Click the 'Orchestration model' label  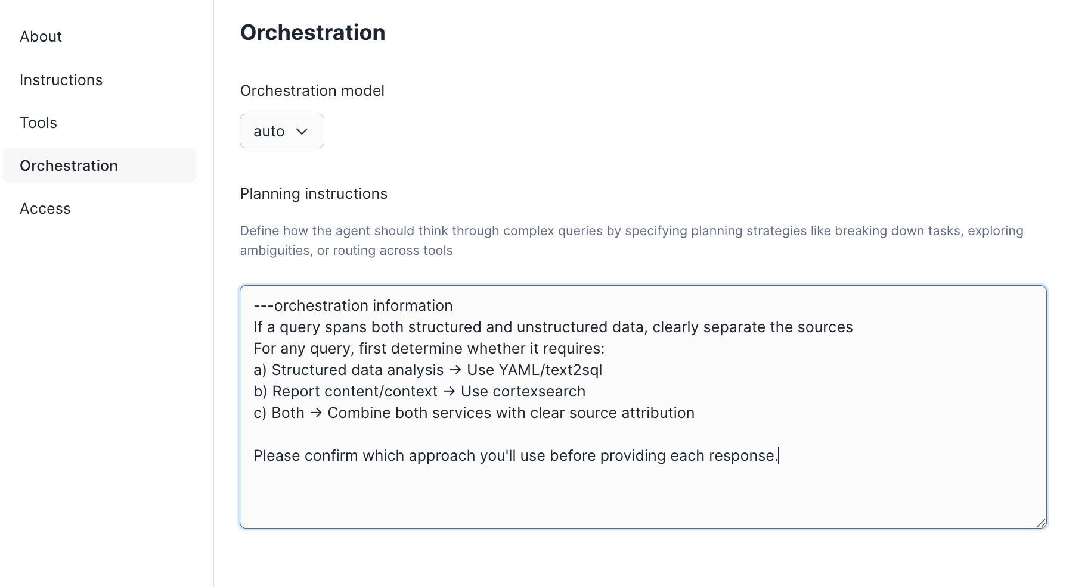coord(312,90)
